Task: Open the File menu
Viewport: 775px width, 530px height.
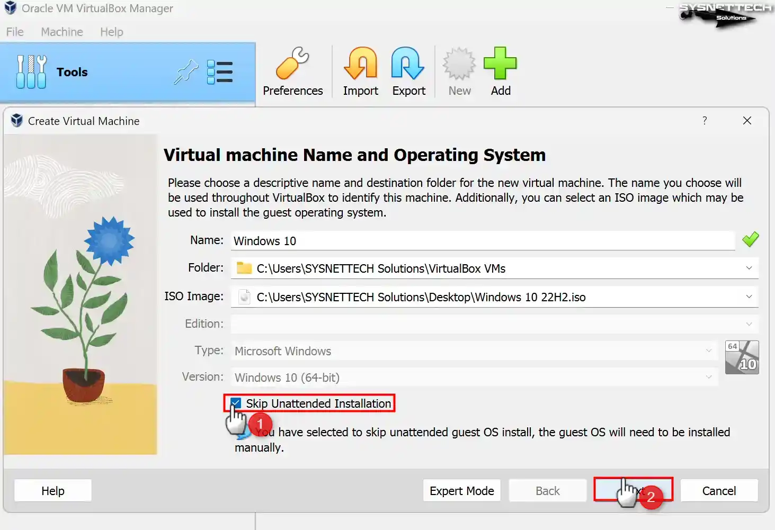Action: click(15, 32)
